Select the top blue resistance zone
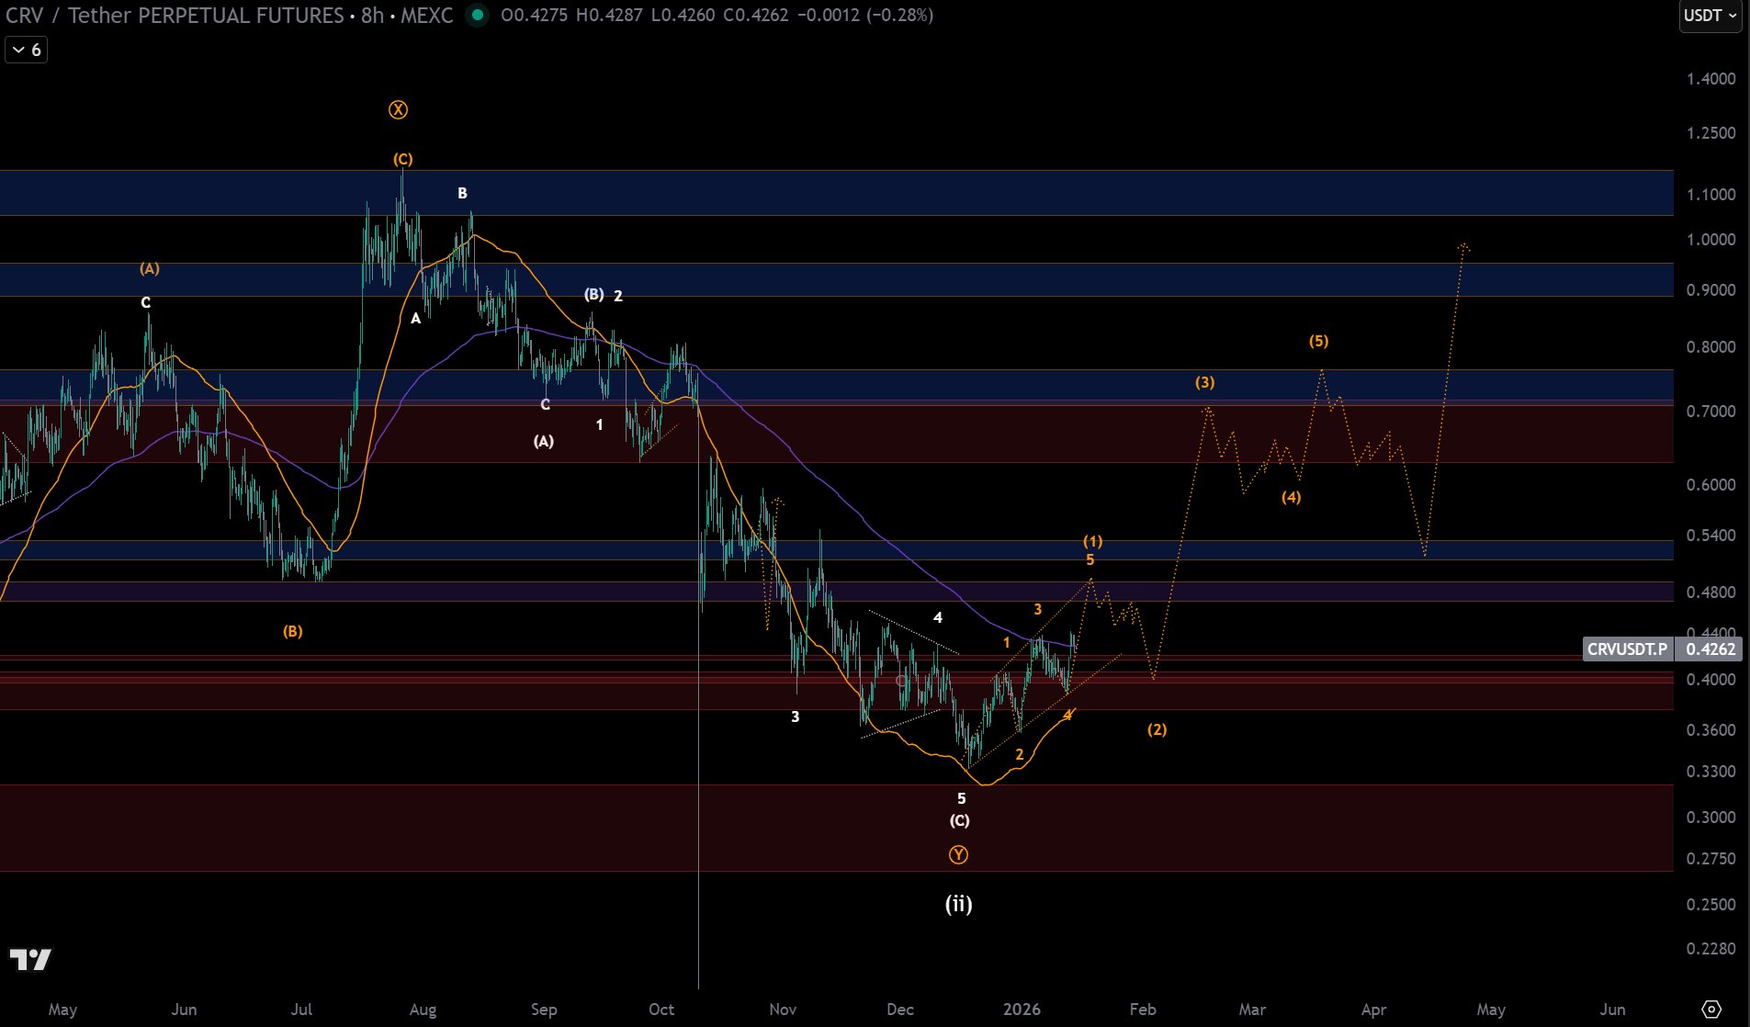Image resolution: width=1750 pixels, height=1027 pixels. tap(827, 193)
